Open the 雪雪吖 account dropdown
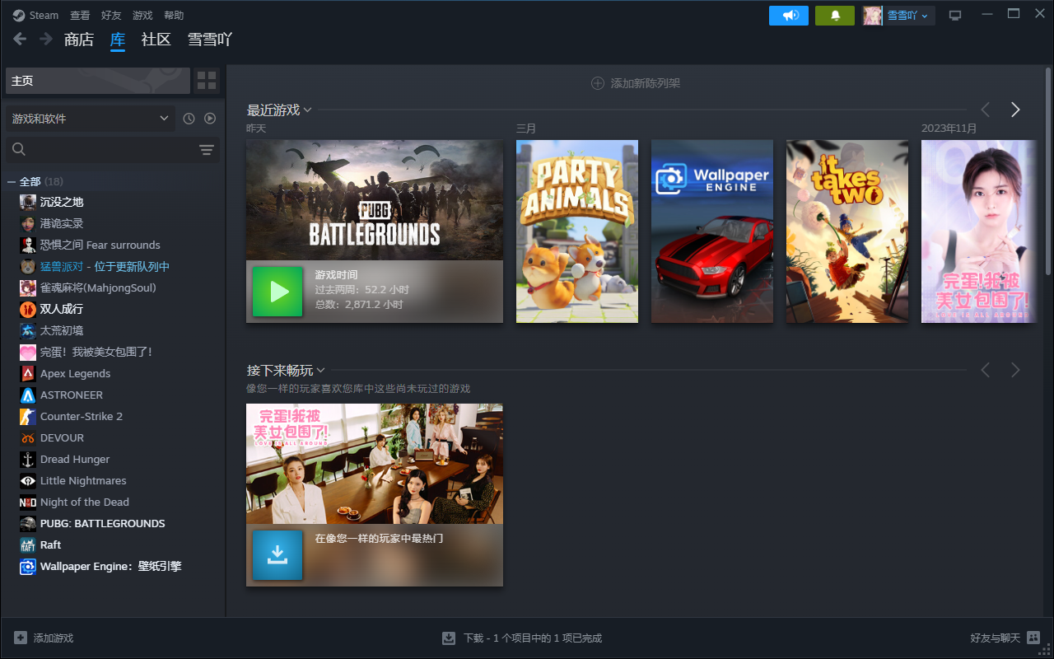This screenshot has height=659, width=1054. [898, 15]
